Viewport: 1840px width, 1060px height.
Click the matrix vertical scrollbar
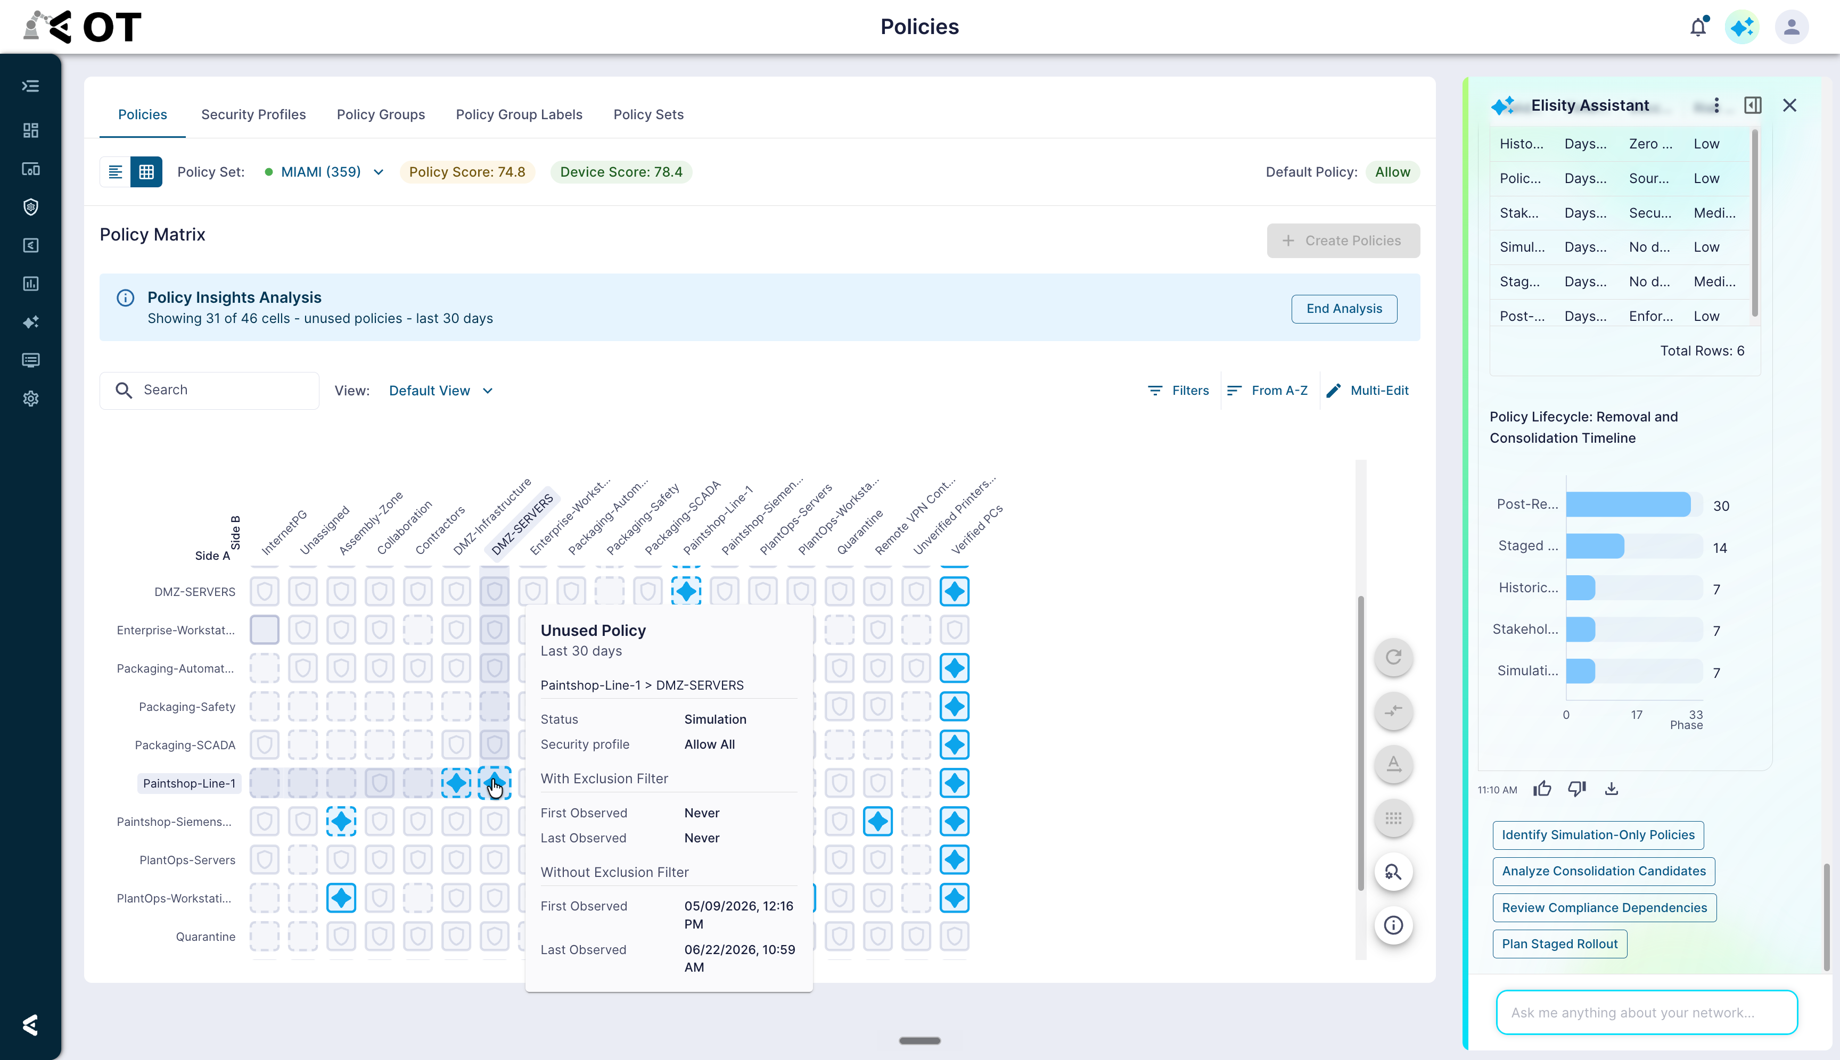point(1360,742)
